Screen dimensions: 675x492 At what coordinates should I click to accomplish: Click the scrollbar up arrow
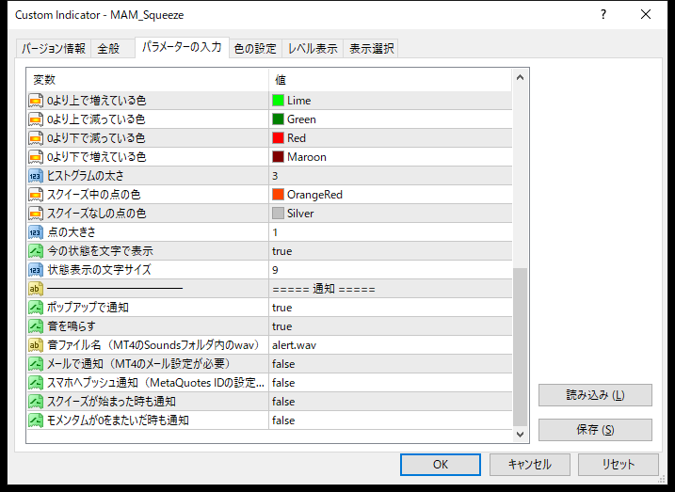coord(520,78)
